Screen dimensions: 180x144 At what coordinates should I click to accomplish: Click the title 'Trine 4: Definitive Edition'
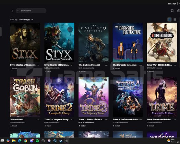[125, 120]
